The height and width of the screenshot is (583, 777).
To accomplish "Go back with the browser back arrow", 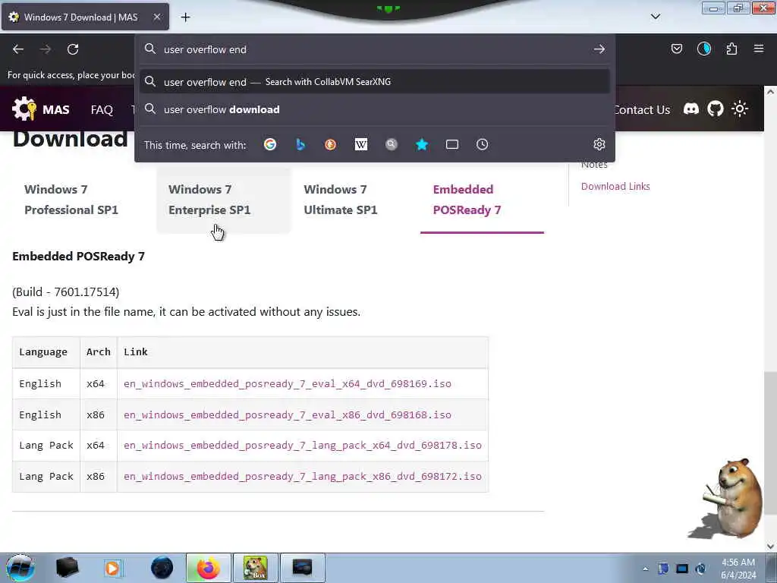I will 18,49.
